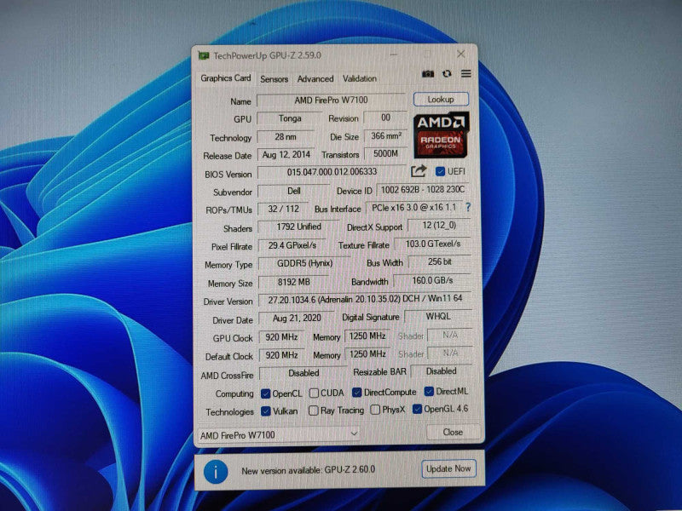Click the ROPs/TMUs value 32 / 112
This screenshot has height=511, width=682.
pos(283,209)
